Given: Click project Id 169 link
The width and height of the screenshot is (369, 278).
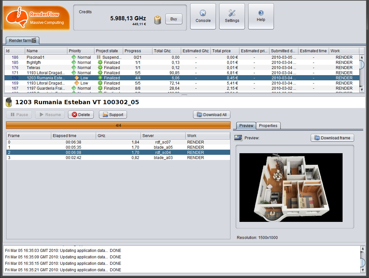Looking at the screenshot, I should [x=15, y=83].
